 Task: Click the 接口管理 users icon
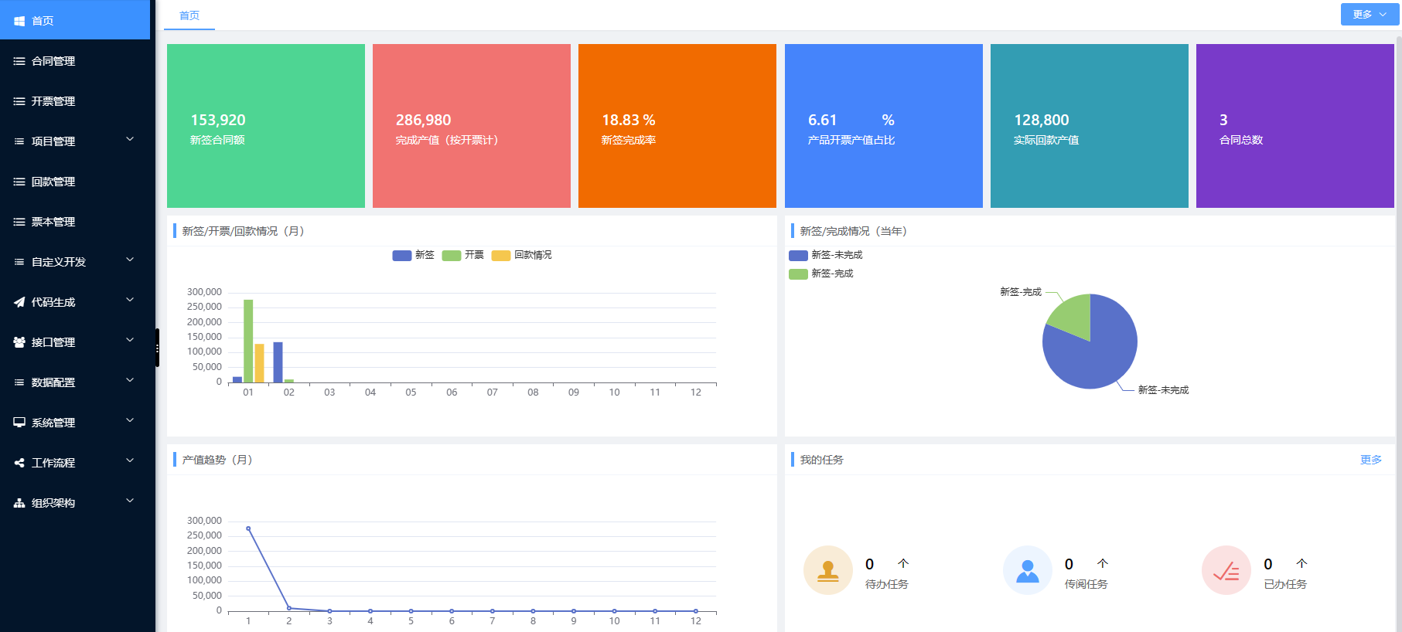click(x=19, y=342)
